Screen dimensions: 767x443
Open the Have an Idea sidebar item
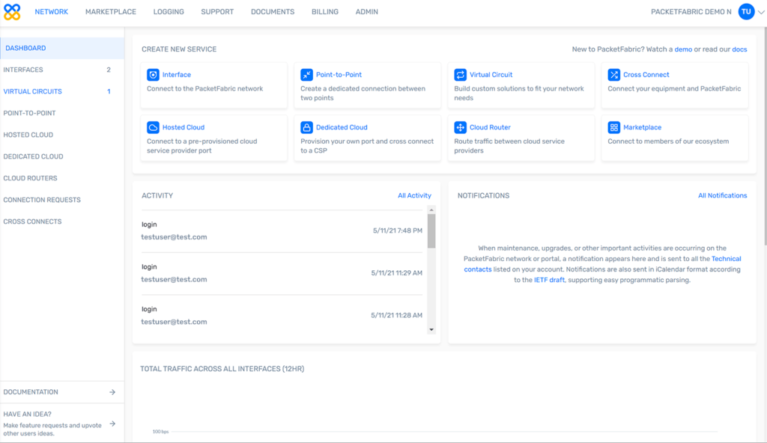pos(62,424)
